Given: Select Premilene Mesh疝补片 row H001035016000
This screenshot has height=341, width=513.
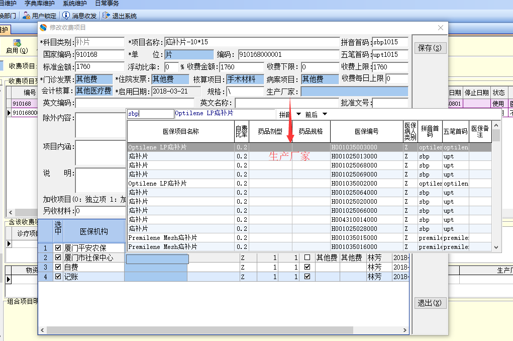Looking at the screenshot, I should [x=309, y=246].
